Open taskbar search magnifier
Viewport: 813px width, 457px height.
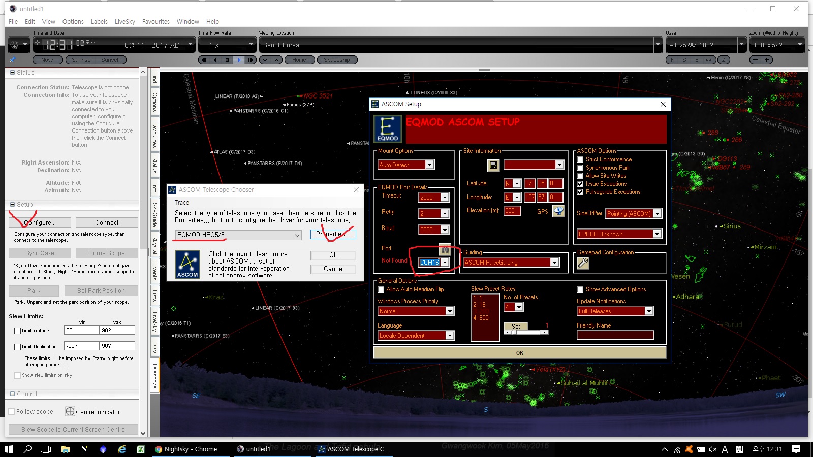pyautogui.click(x=27, y=449)
